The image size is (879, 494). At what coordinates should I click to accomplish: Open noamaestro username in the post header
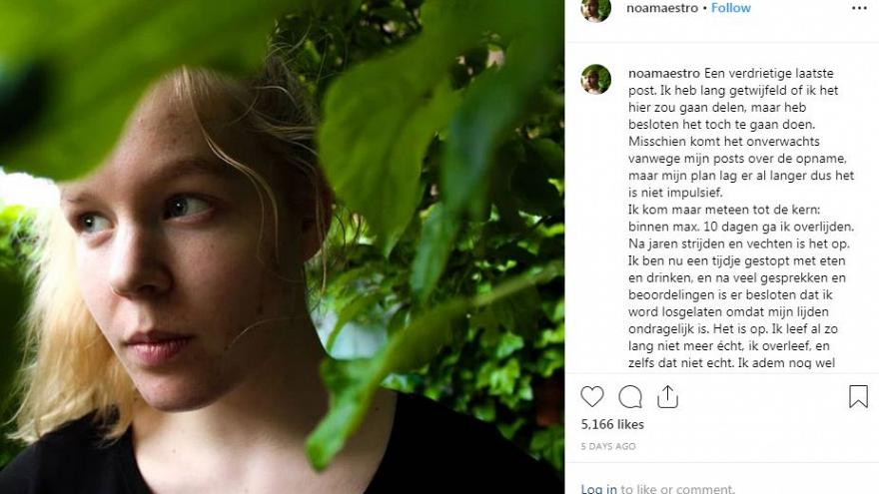click(662, 8)
